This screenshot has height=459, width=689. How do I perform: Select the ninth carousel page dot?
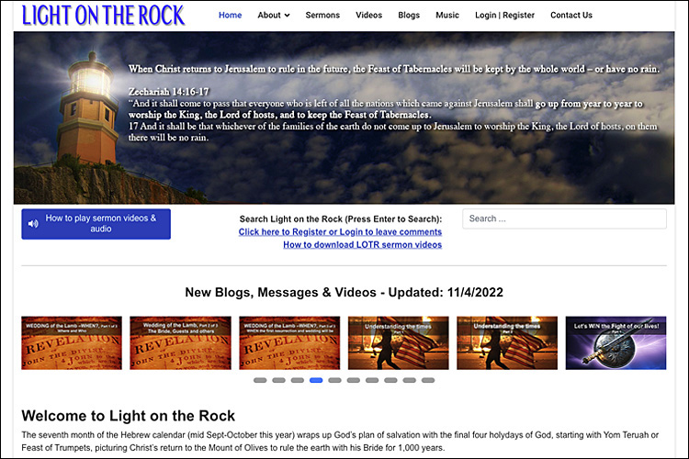[x=410, y=380]
